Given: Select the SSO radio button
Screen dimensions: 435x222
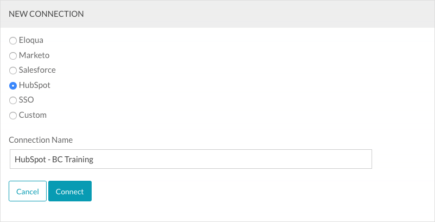Looking at the screenshot, I should 13,100.
